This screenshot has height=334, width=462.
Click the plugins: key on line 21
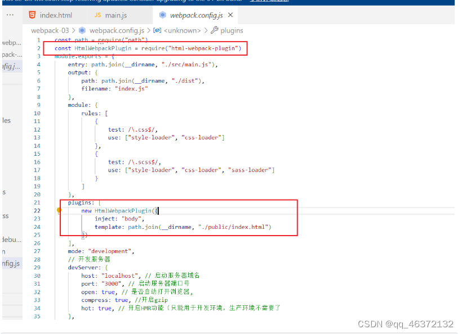pos(81,202)
